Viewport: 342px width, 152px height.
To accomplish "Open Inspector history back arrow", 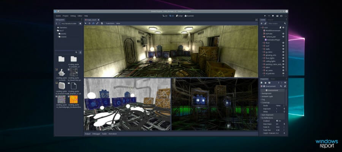I will coord(279,83).
